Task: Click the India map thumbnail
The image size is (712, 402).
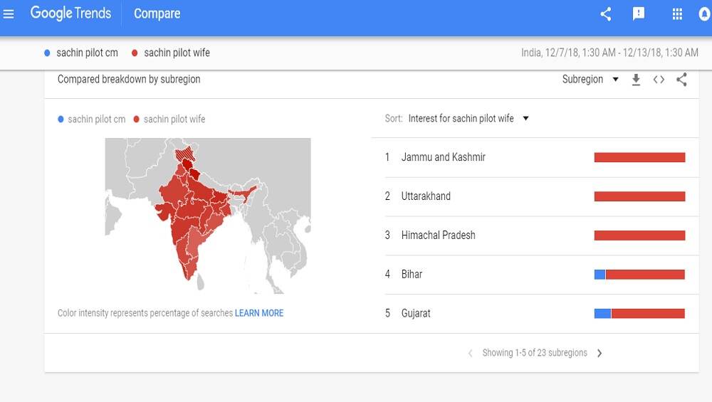Action: (208, 216)
